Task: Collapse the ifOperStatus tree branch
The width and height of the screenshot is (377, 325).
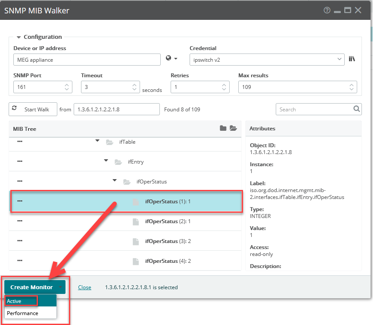Action: point(114,180)
